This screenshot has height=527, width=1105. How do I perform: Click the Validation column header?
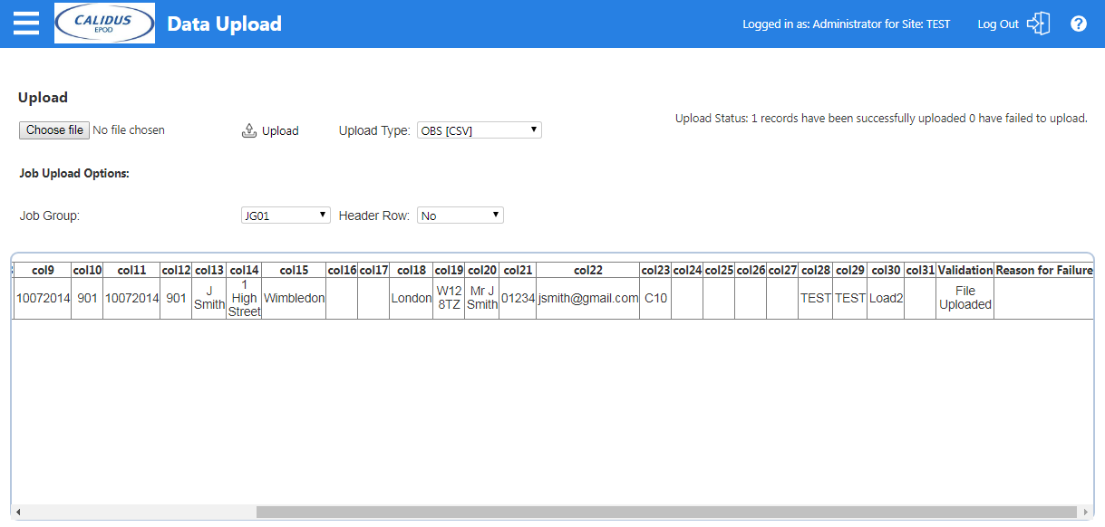tap(965, 270)
